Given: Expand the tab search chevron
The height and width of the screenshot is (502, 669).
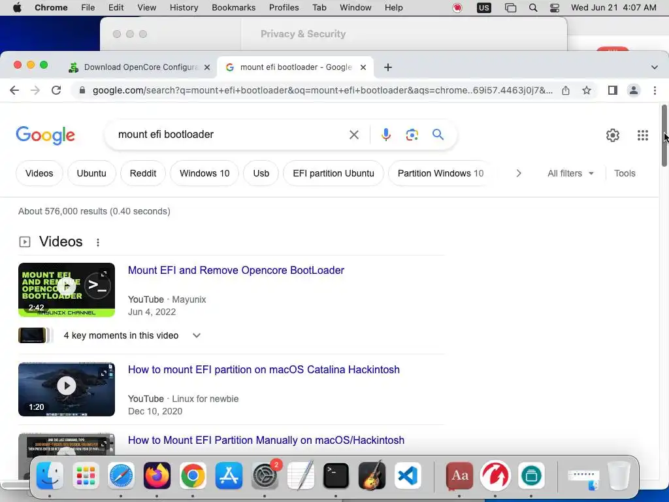Looking at the screenshot, I should click(654, 67).
